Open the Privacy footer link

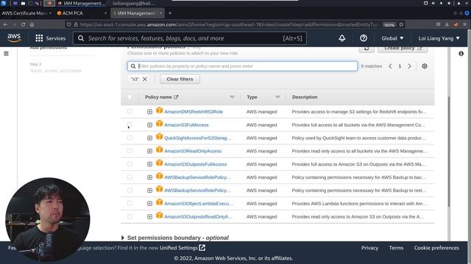[369, 248]
